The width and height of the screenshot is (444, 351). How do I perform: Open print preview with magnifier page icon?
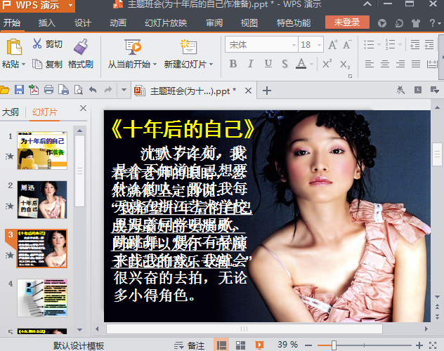pos(78,90)
